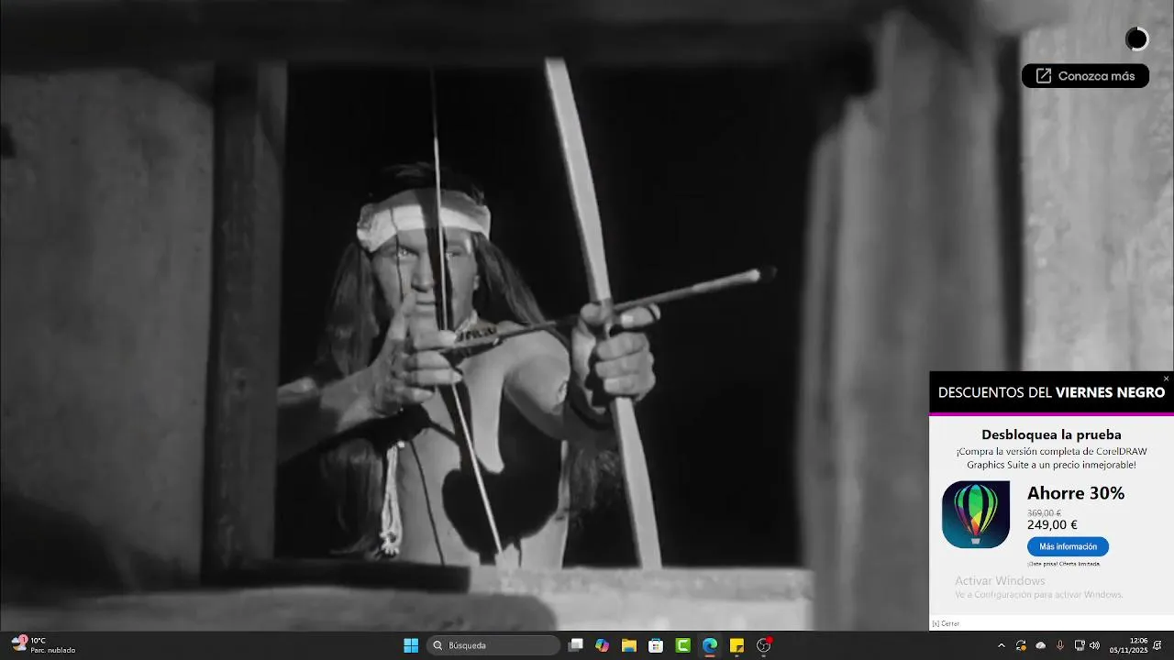This screenshot has width=1174, height=660.
Task: Open the Windows Start menu
Action: [x=411, y=645]
